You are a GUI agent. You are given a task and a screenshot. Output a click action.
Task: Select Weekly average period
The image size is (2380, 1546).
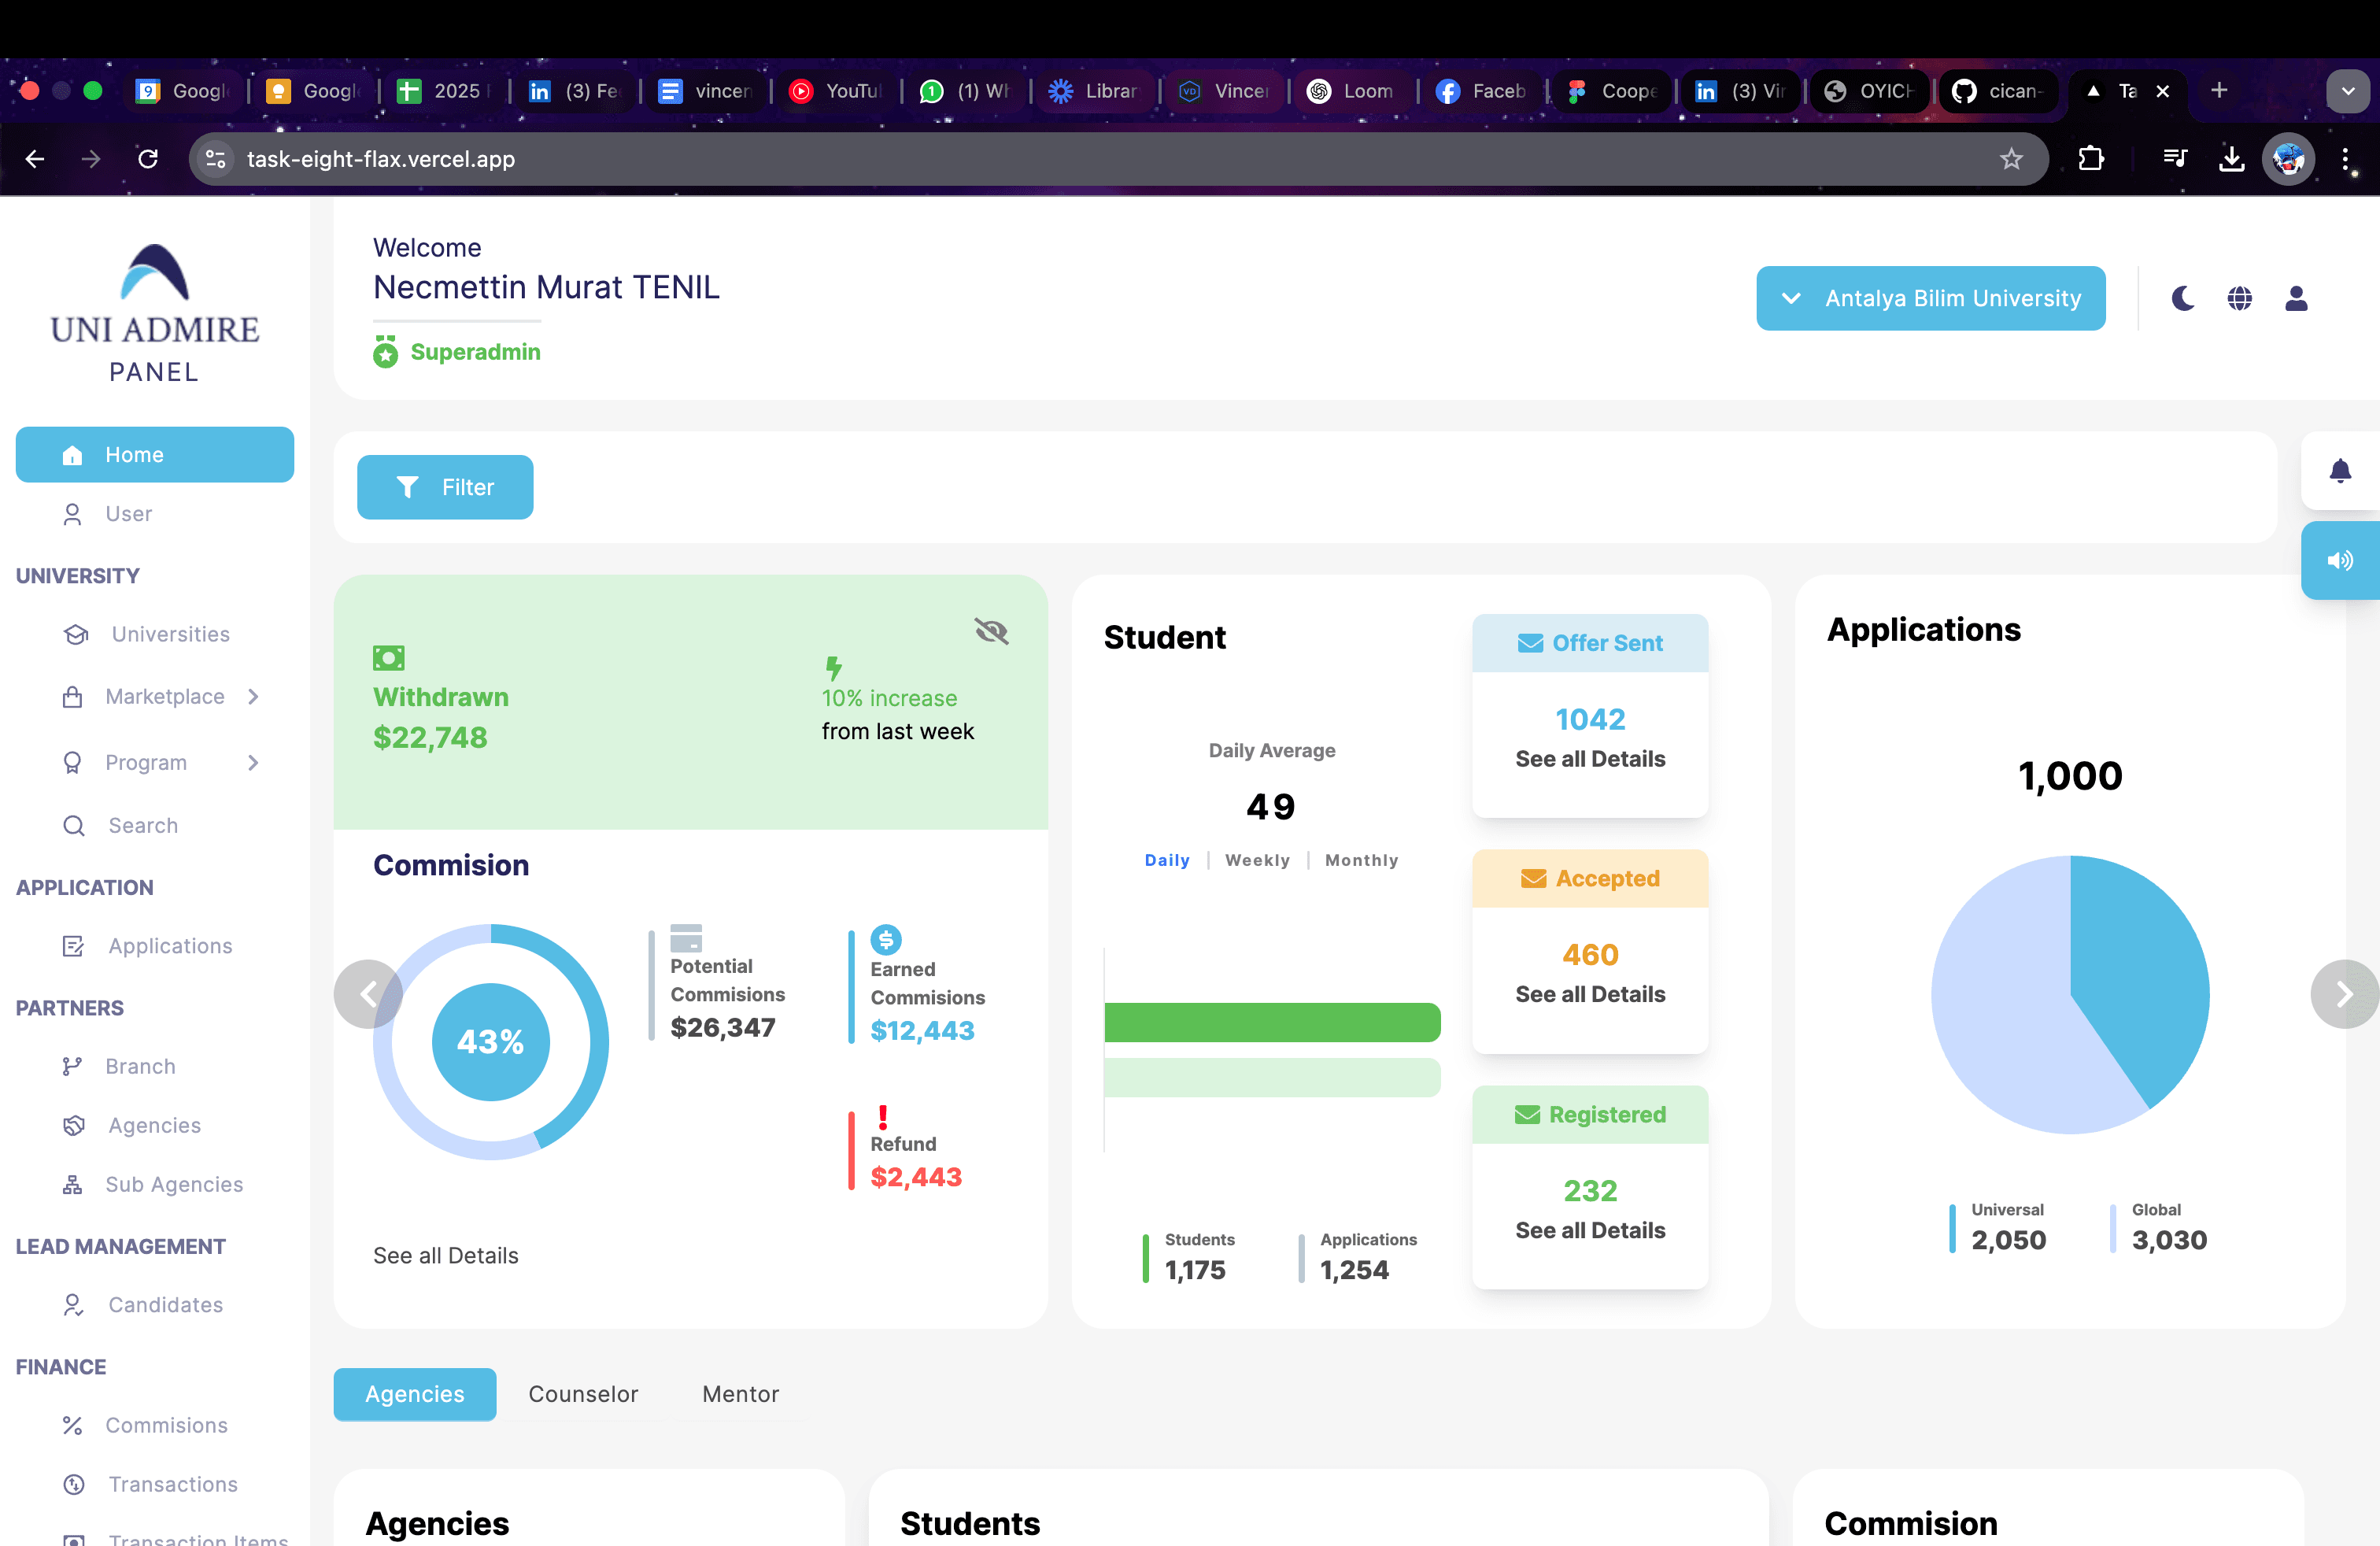point(1258,860)
